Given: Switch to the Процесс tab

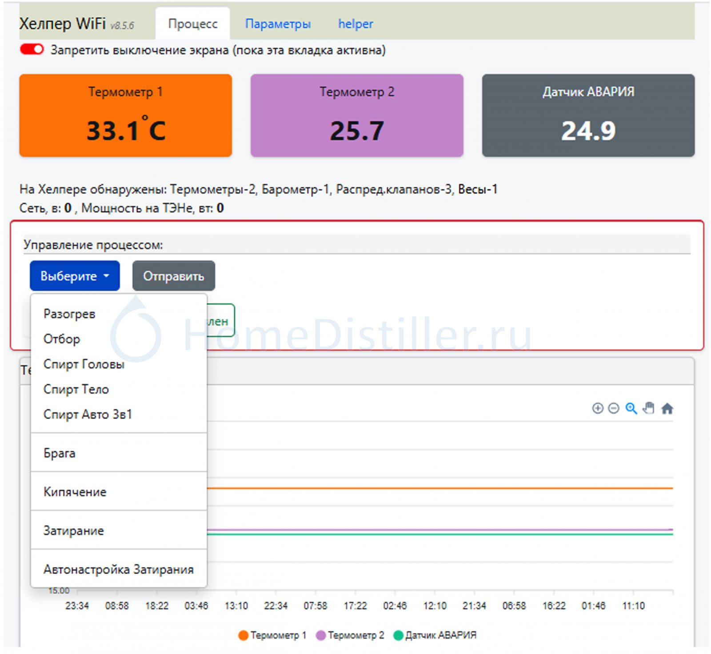Looking at the screenshot, I should 193,24.
